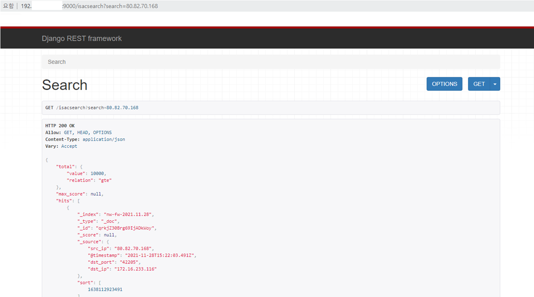Click the Allow header OPTIONS value

tap(102, 133)
